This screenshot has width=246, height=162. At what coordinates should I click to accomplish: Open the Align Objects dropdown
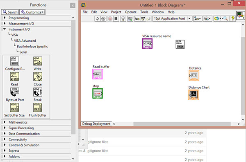(198, 19)
